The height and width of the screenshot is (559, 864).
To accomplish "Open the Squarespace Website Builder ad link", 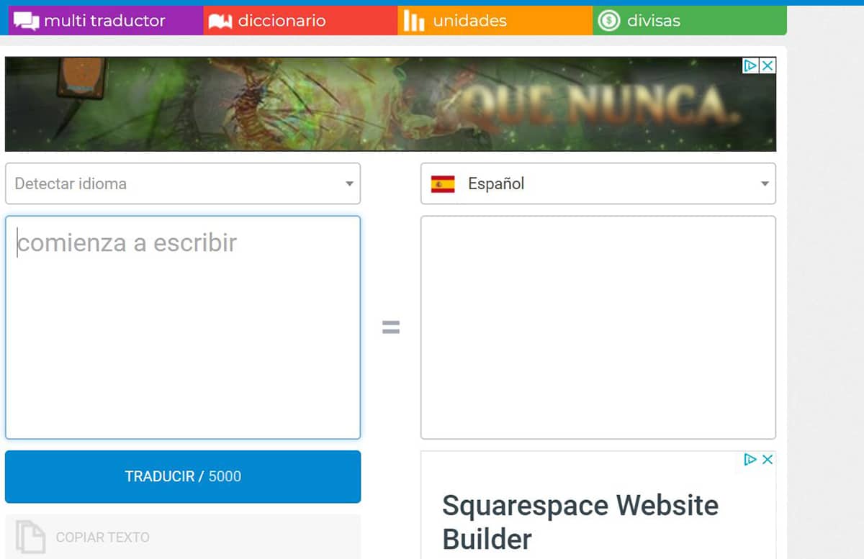I will point(580,522).
